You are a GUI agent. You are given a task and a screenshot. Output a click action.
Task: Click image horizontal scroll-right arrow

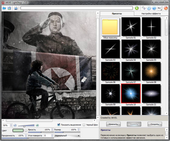(x=95, y=120)
